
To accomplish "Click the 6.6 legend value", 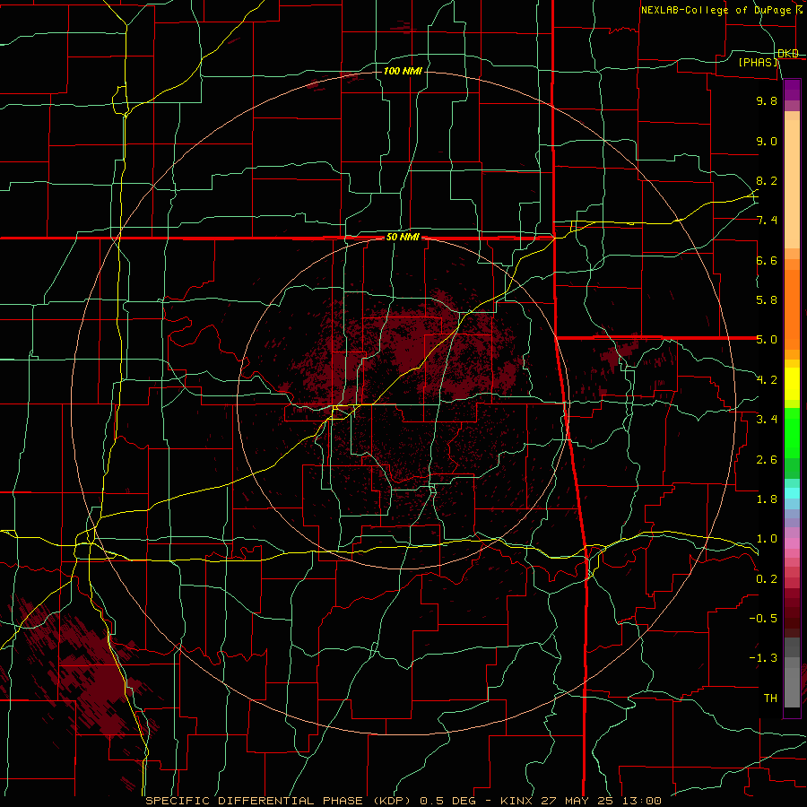I will (x=767, y=260).
